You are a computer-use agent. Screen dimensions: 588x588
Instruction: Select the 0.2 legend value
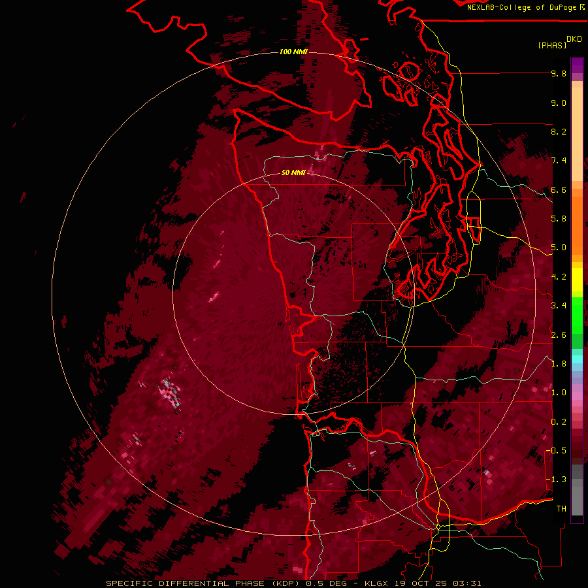coord(559,422)
